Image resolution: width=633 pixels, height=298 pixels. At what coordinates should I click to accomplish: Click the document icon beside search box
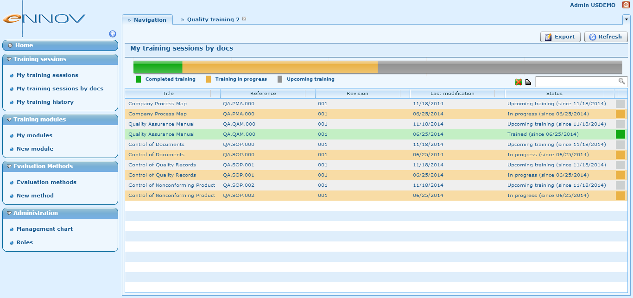pos(528,82)
